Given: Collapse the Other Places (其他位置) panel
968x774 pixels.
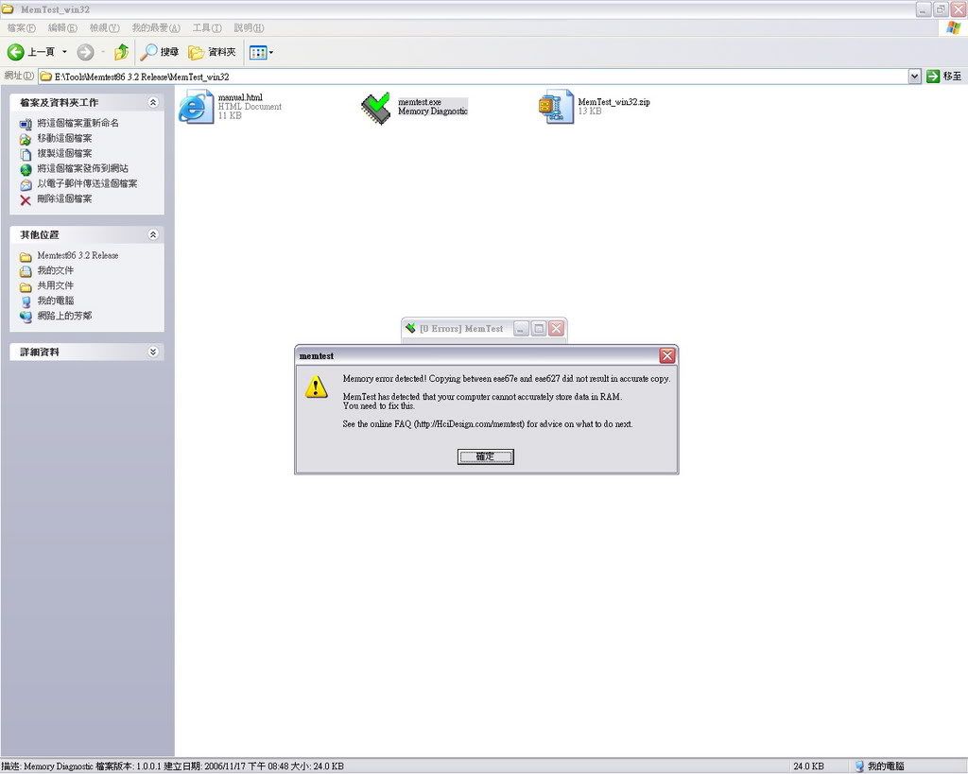Looking at the screenshot, I should [x=153, y=234].
